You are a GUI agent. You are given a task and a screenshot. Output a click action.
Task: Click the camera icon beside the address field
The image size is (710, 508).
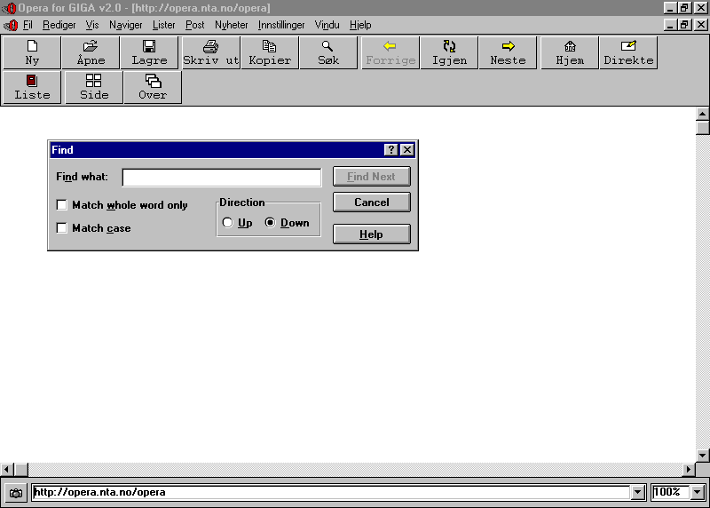[x=16, y=493]
